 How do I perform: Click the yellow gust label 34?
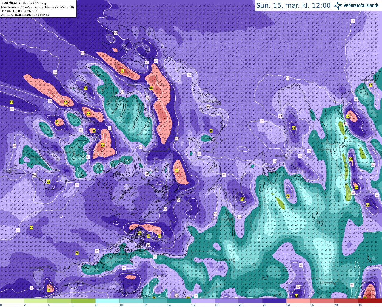click(x=356, y=187)
